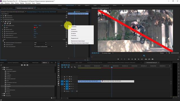This screenshot has width=180, height=101.
Task: Toggle snap in timeline
Action: [x=65, y=67]
